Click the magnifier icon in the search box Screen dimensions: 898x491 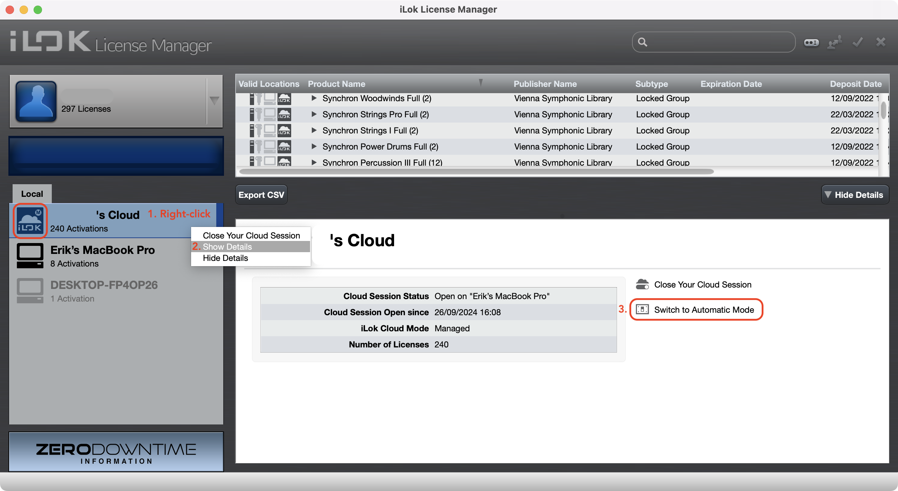click(x=643, y=42)
